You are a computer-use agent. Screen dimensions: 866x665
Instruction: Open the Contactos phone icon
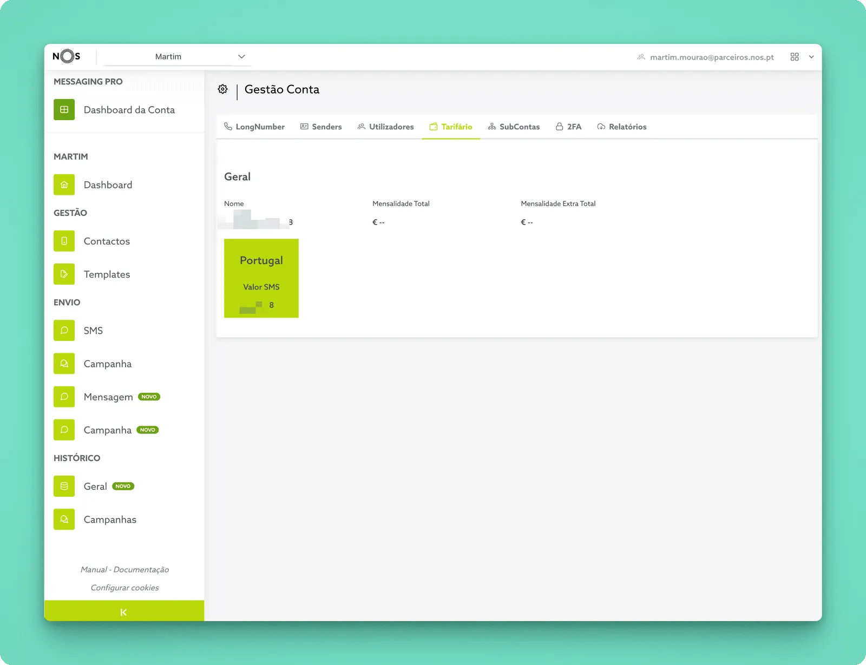64,241
